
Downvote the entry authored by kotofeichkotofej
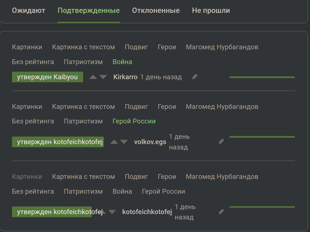coord(112,212)
